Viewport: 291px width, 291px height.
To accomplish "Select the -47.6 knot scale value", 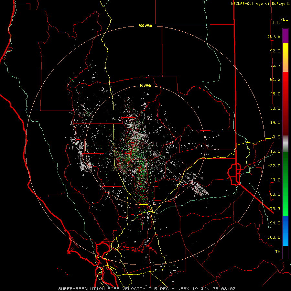I will (x=274, y=180).
